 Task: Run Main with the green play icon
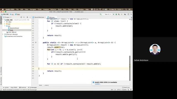click(114, 14)
